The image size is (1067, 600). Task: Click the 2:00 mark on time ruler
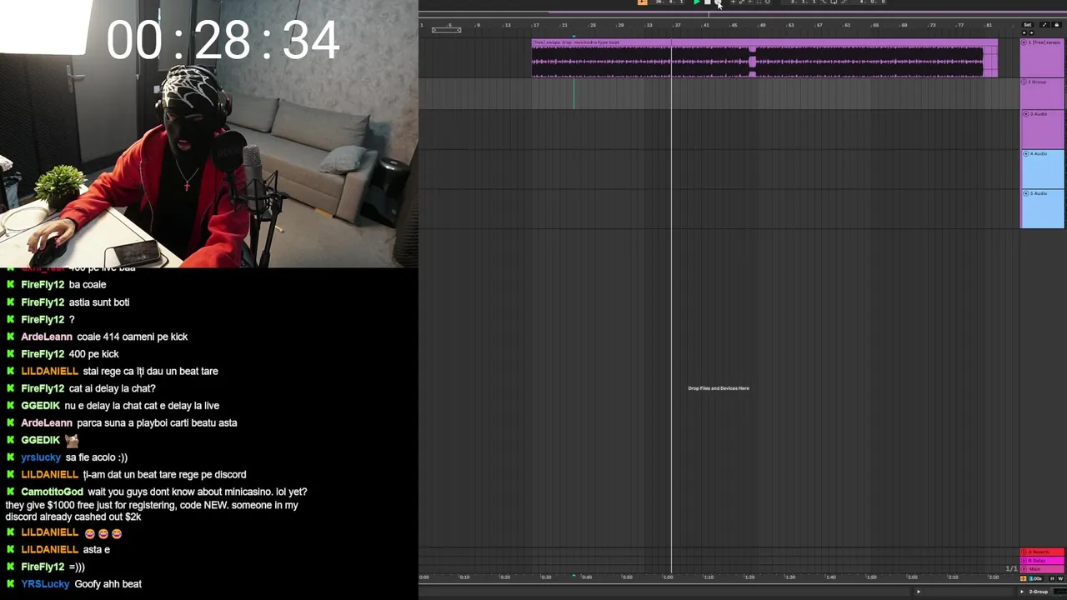[x=913, y=577]
